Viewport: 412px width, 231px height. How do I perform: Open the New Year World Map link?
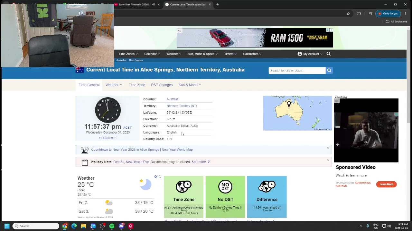[177, 150]
